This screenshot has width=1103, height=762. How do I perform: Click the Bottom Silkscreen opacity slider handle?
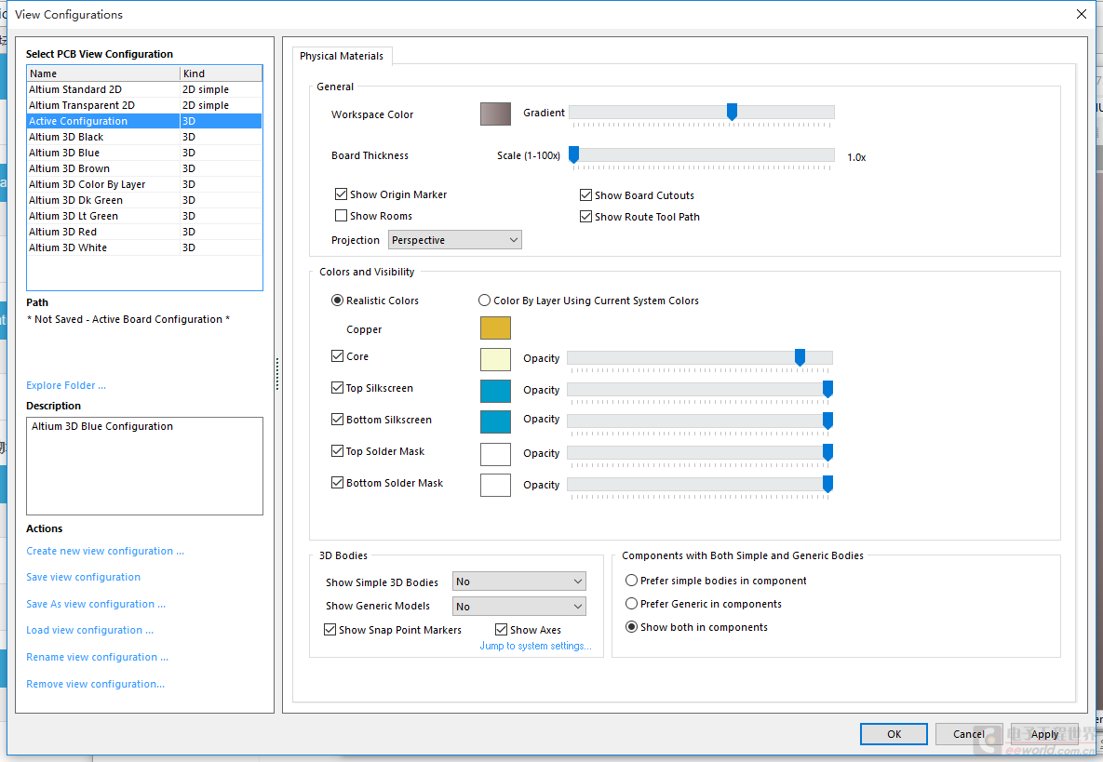click(828, 420)
